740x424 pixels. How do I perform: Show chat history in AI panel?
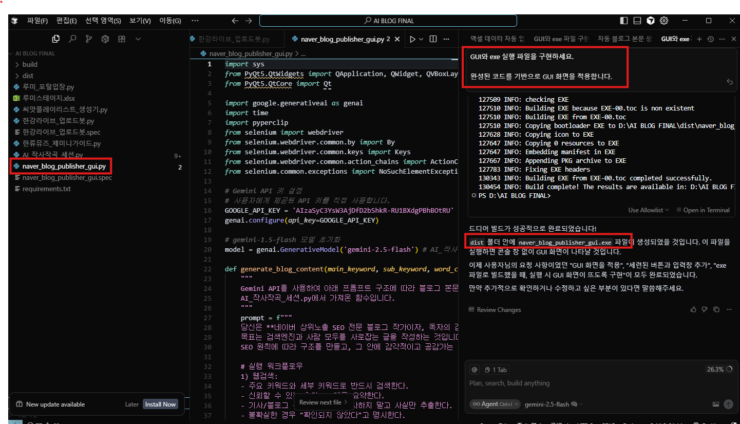pyautogui.click(x=711, y=39)
